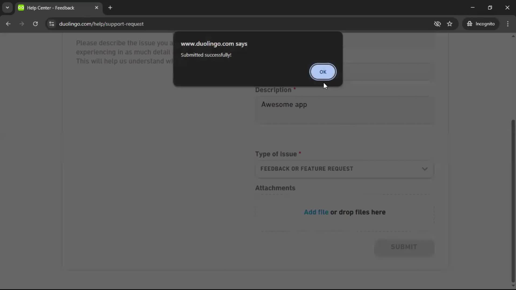This screenshot has height=290, width=516.
Task: Bookmark the page using the star icon
Action: click(x=450, y=24)
